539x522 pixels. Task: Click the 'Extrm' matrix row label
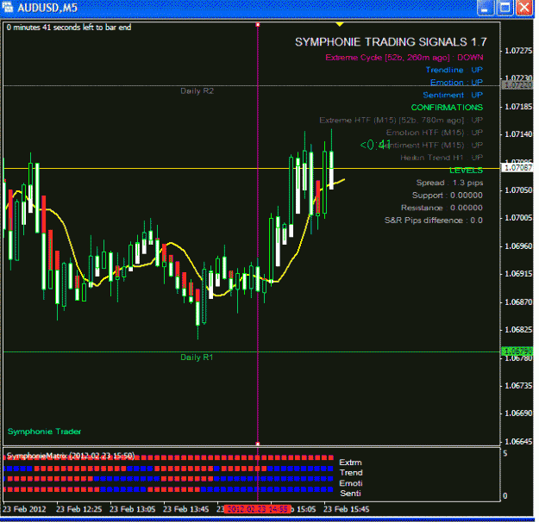(x=350, y=463)
